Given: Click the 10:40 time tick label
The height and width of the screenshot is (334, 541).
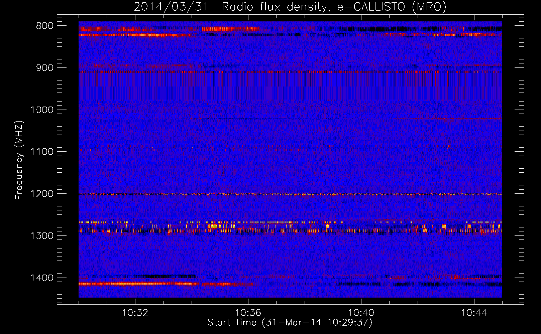Looking at the screenshot, I should point(361,313).
